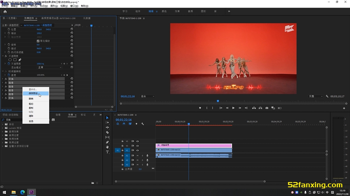Toggle timeline snapping magnet icon
350x196 pixels.
tap(124, 124)
